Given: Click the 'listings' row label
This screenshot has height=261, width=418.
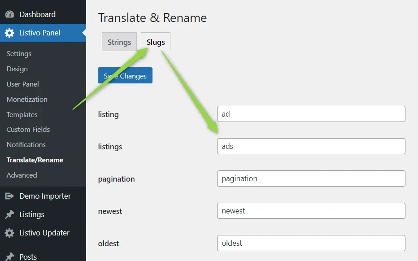Looking at the screenshot, I should [x=110, y=147].
